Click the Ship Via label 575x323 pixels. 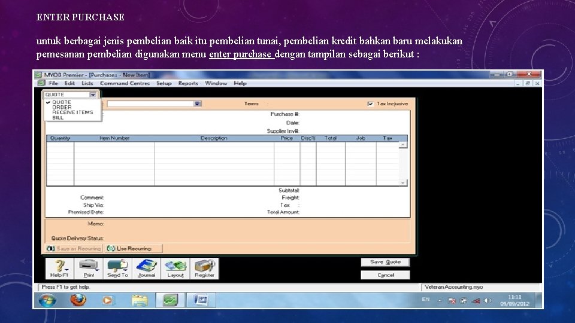tap(93, 205)
